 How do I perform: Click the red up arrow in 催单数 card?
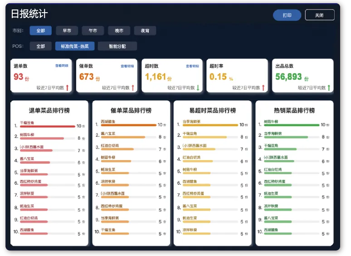(133, 88)
